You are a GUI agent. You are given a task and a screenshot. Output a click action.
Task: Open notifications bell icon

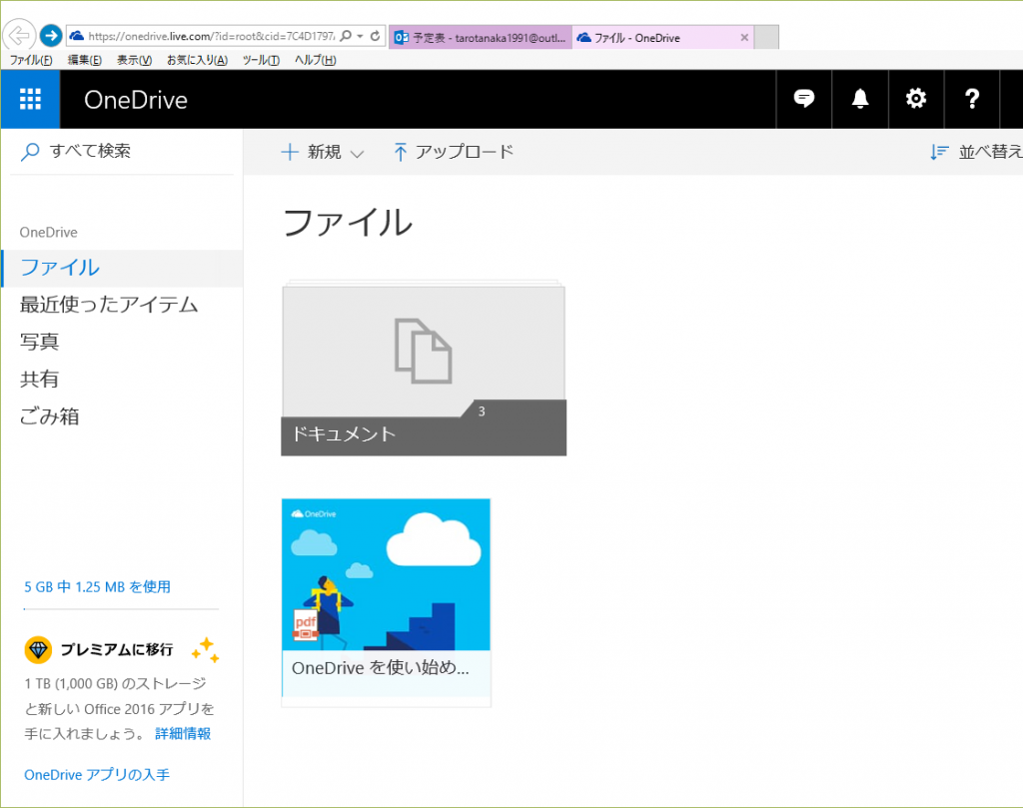tap(860, 99)
